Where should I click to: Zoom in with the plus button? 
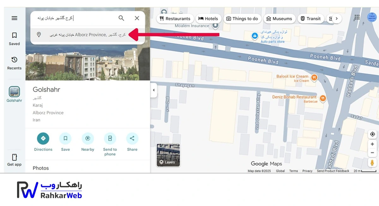[373, 144]
